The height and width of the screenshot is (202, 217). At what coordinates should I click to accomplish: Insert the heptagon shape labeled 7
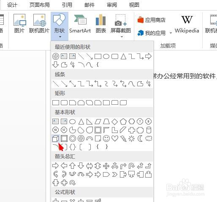tap(140, 122)
